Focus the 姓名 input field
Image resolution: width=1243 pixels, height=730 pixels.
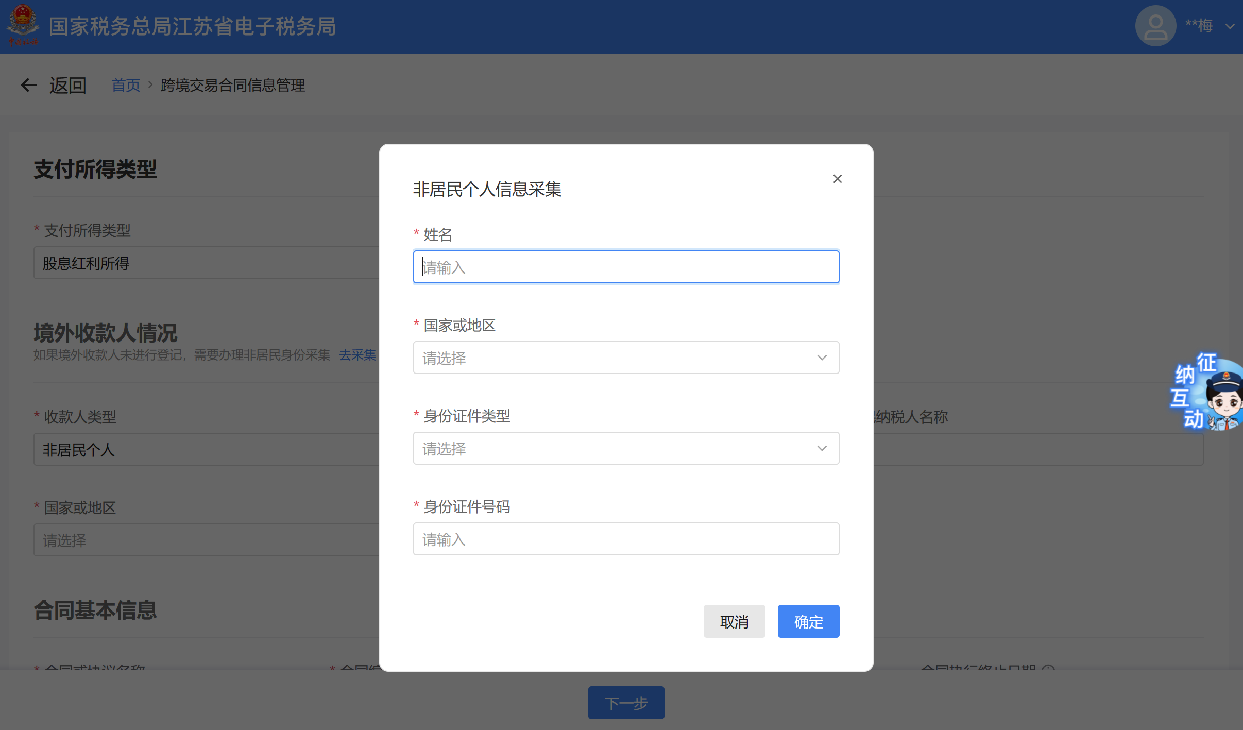click(626, 267)
